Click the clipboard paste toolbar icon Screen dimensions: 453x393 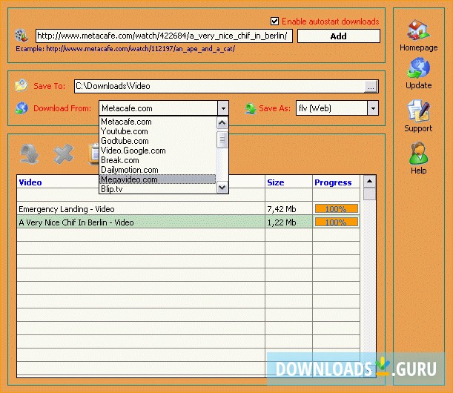pos(94,154)
